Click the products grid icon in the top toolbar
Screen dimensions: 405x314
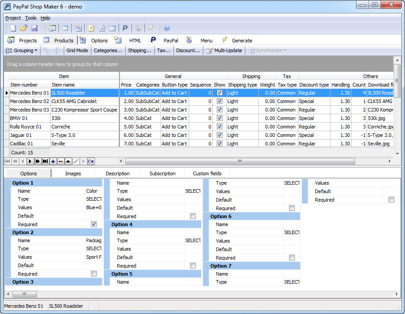(65, 28)
